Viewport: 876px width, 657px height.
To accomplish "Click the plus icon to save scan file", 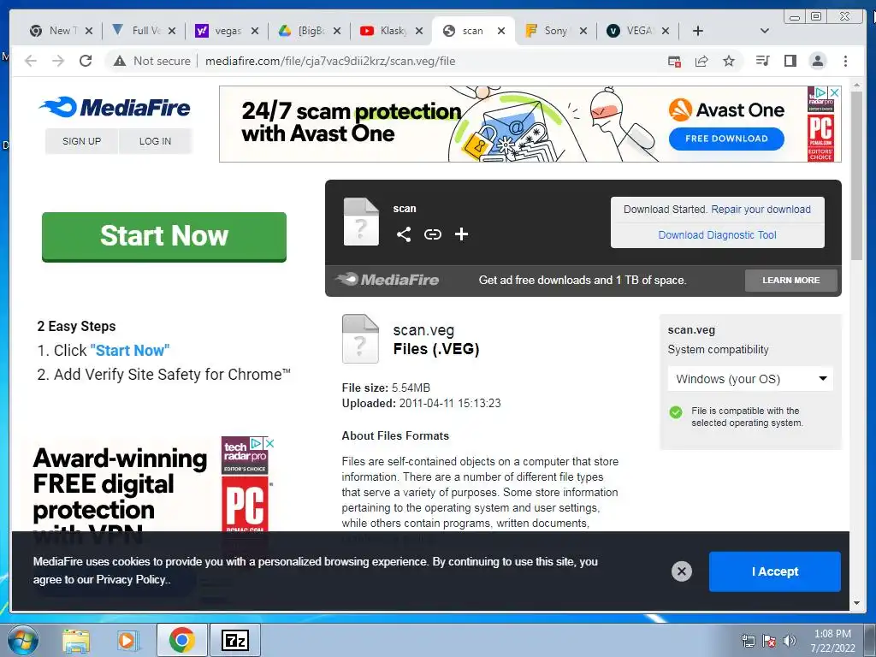I will (461, 234).
